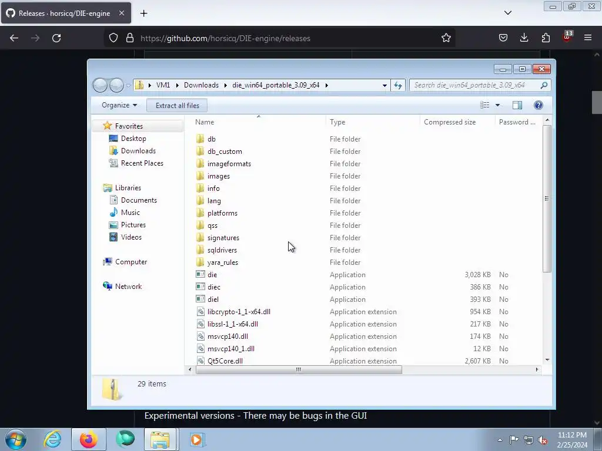Open Firefox application menu
Screen dimensions: 602x451
[x=588, y=38]
